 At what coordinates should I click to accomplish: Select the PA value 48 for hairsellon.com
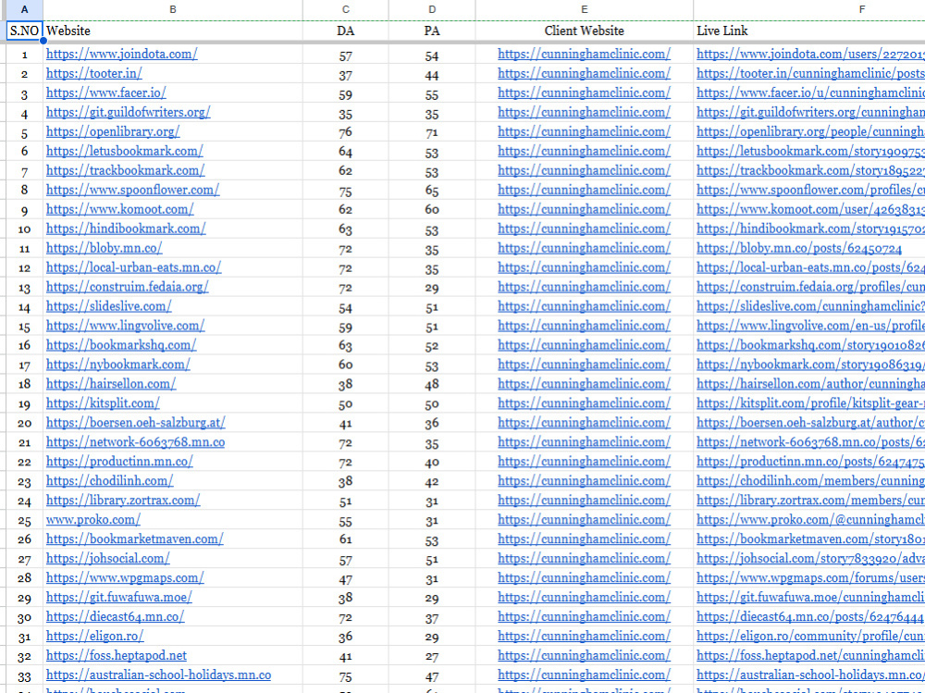pyautogui.click(x=432, y=386)
